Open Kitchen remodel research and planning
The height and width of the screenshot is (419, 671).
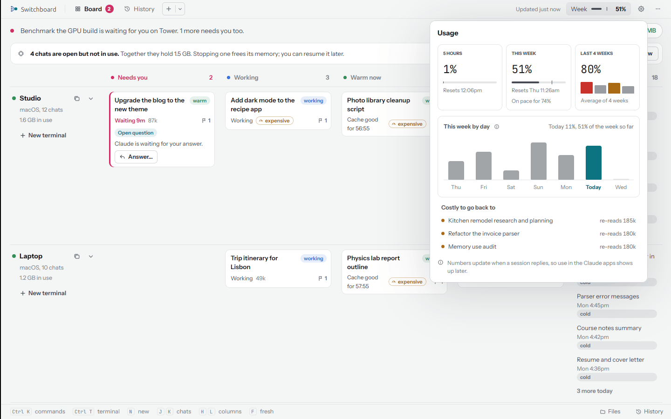pos(539,221)
